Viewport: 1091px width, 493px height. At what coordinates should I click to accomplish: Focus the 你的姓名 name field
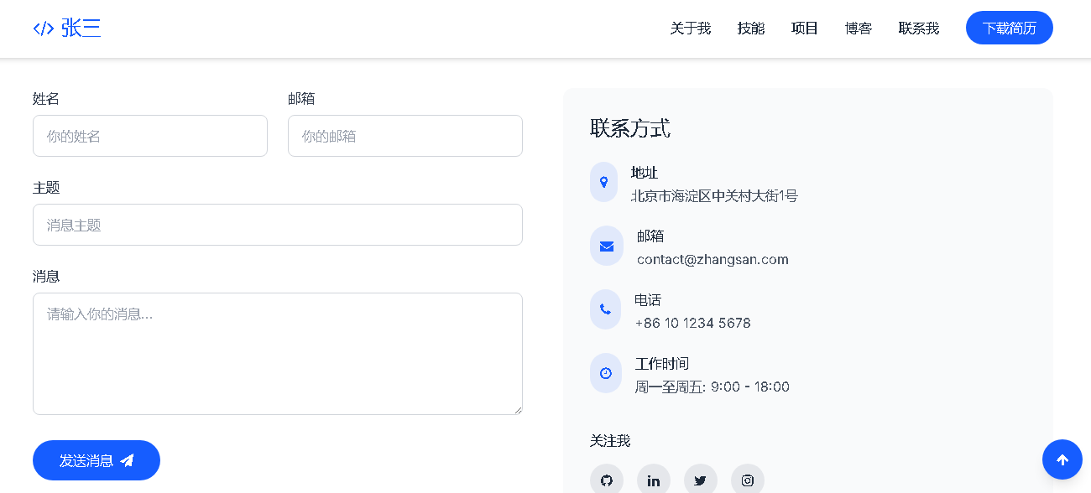tap(149, 136)
